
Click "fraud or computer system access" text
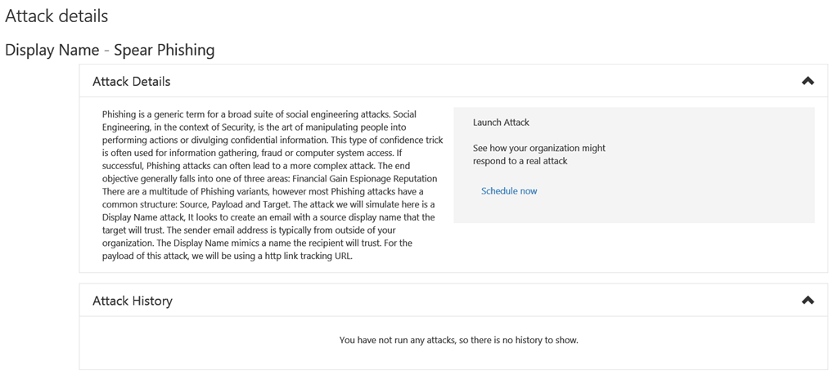click(x=317, y=153)
